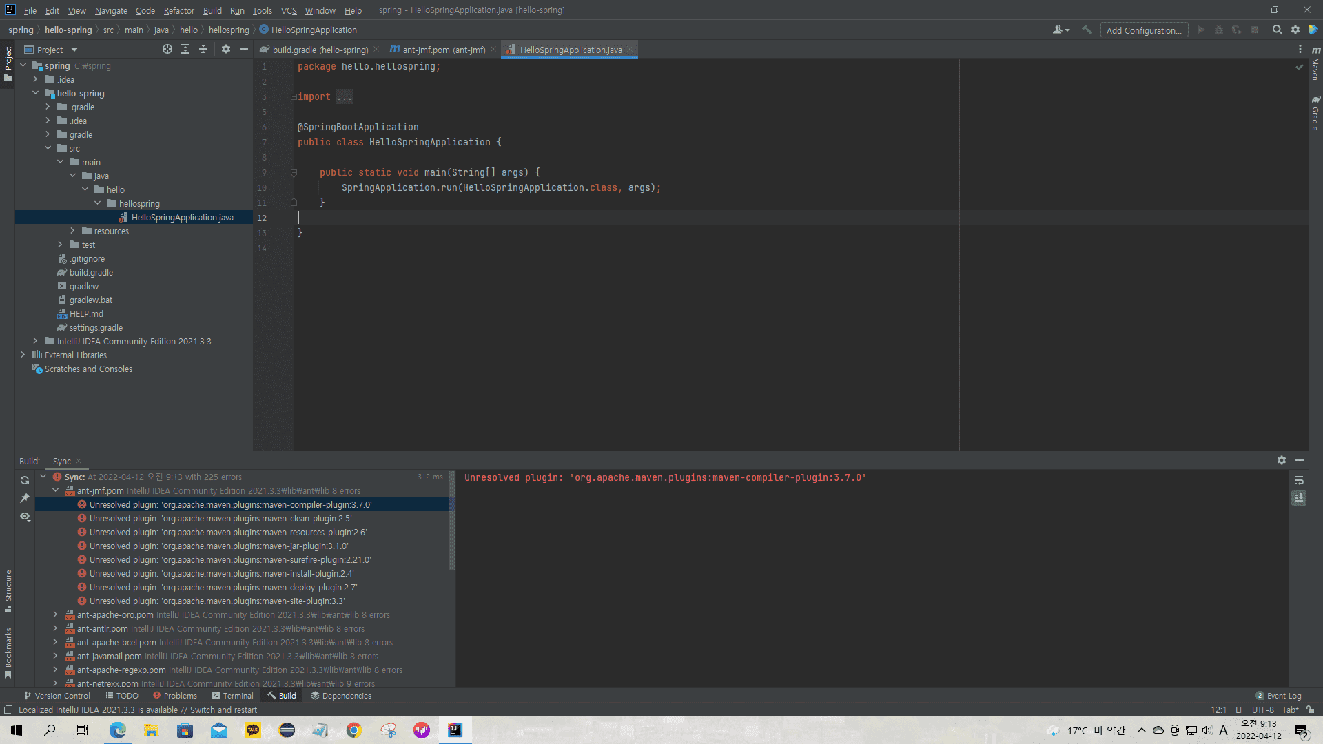The image size is (1323, 744).
Task: Open the Event Log
Action: point(1279,696)
